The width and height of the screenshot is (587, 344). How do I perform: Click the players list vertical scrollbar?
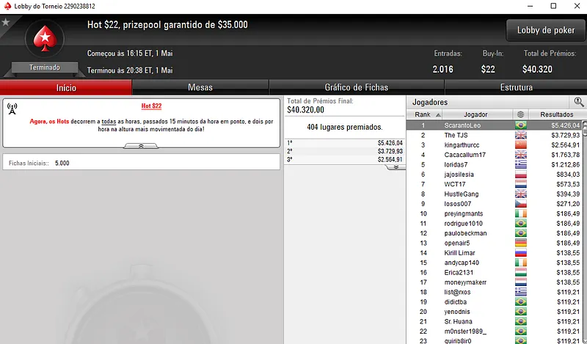point(585,232)
